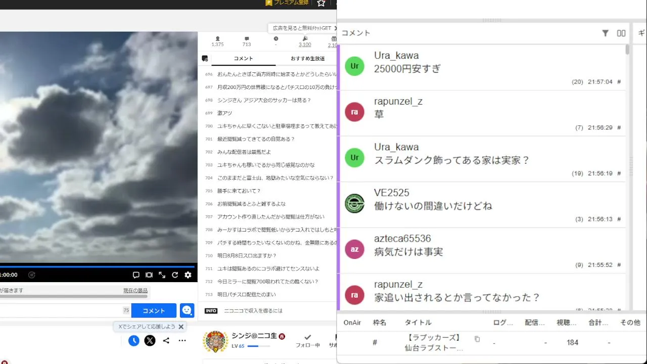647x364 pixels.
Task: Switch to the コメント tab
Action: pos(243,59)
